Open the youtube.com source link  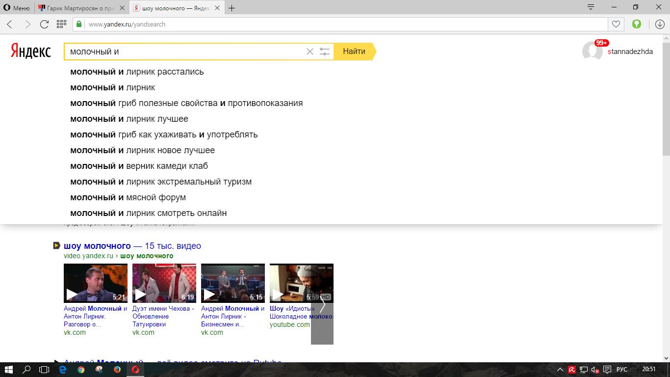click(290, 324)
